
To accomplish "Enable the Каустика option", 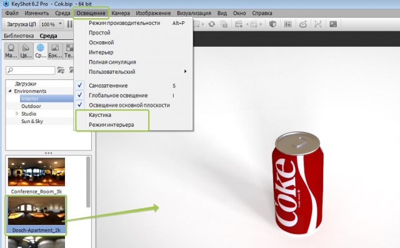I will pyautogui.click(x=133, y=115).
